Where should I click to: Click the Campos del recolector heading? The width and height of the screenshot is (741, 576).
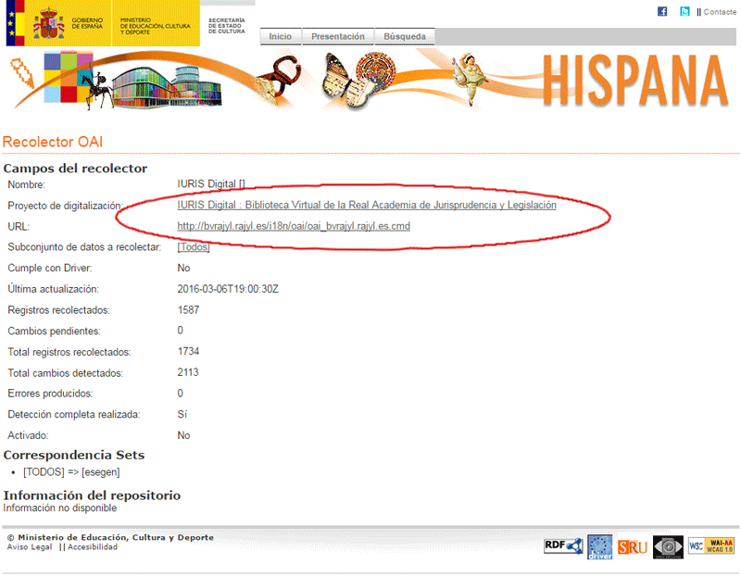(x=75, y=169)
